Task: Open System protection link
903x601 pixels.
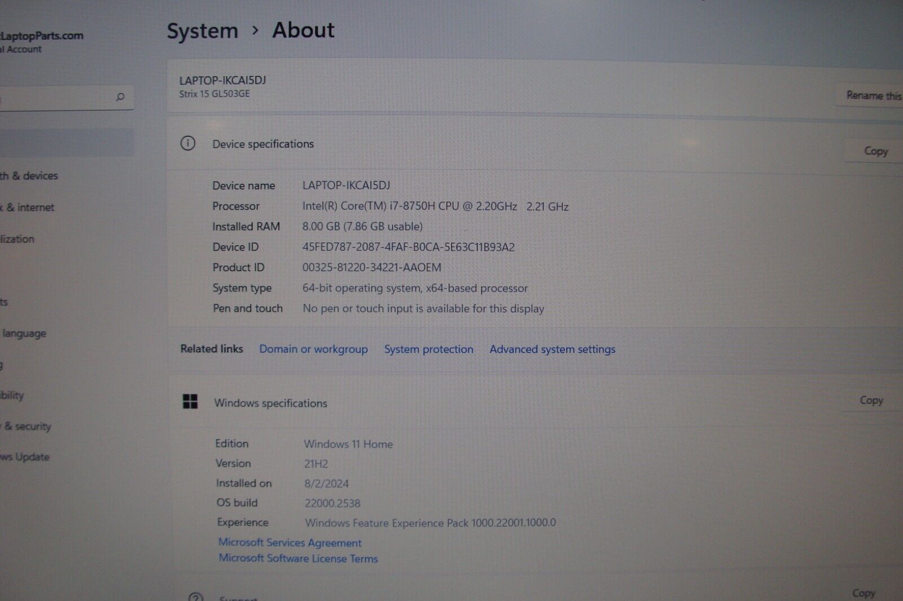Action: [429, 349]
